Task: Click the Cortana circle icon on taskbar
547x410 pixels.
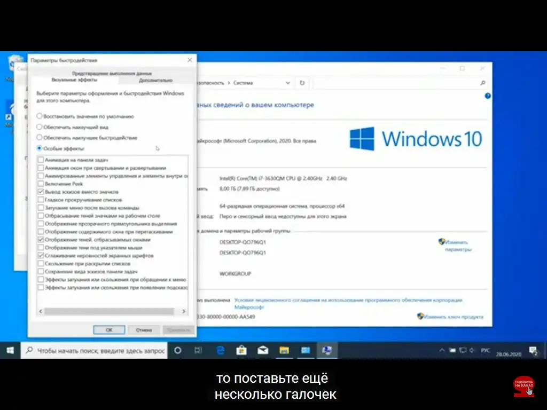Action: [x=177, y=350]
